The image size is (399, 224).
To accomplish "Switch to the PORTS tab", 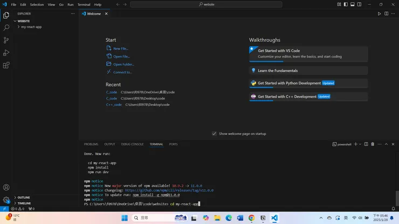I will coord(173,144).
